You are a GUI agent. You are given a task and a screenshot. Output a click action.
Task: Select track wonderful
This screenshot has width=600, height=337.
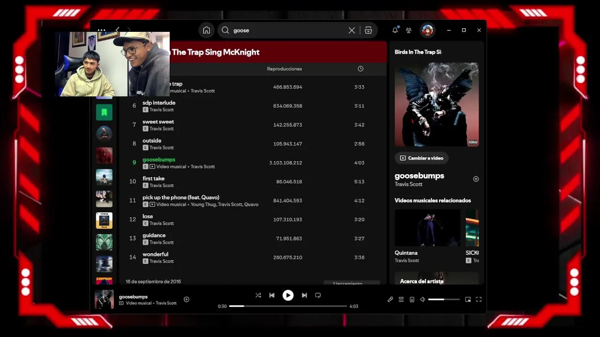click(x=253, y=257)
